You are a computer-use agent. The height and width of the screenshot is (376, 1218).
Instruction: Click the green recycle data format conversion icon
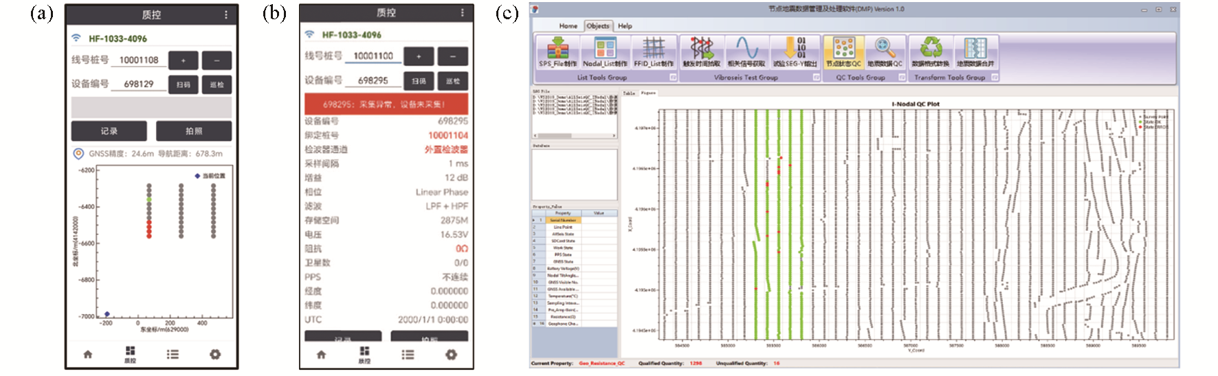[x=931, y=52]
